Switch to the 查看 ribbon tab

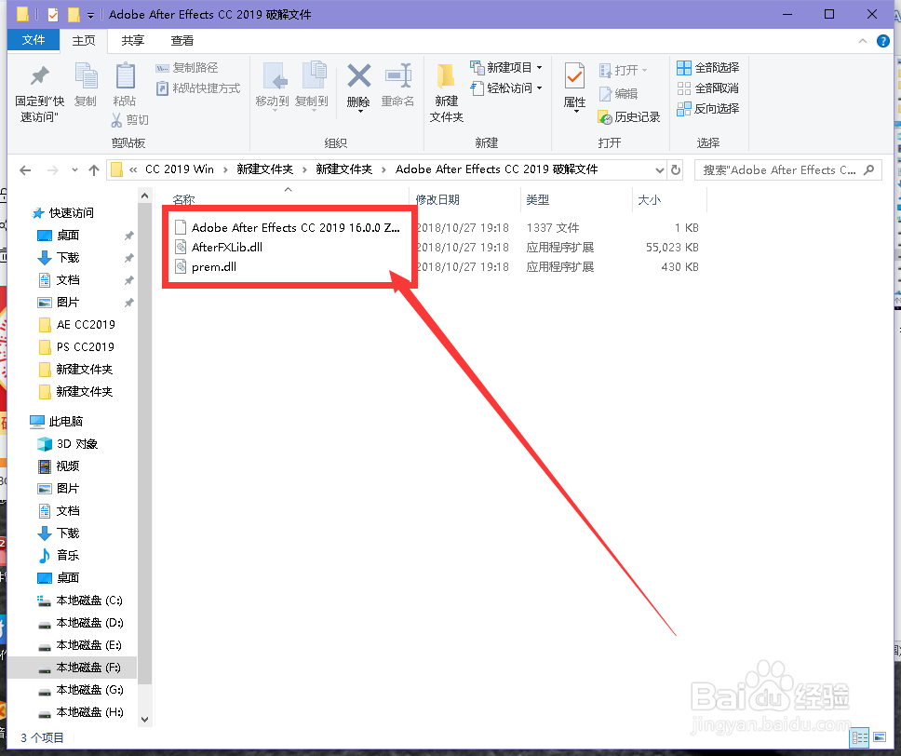point(182,40)
